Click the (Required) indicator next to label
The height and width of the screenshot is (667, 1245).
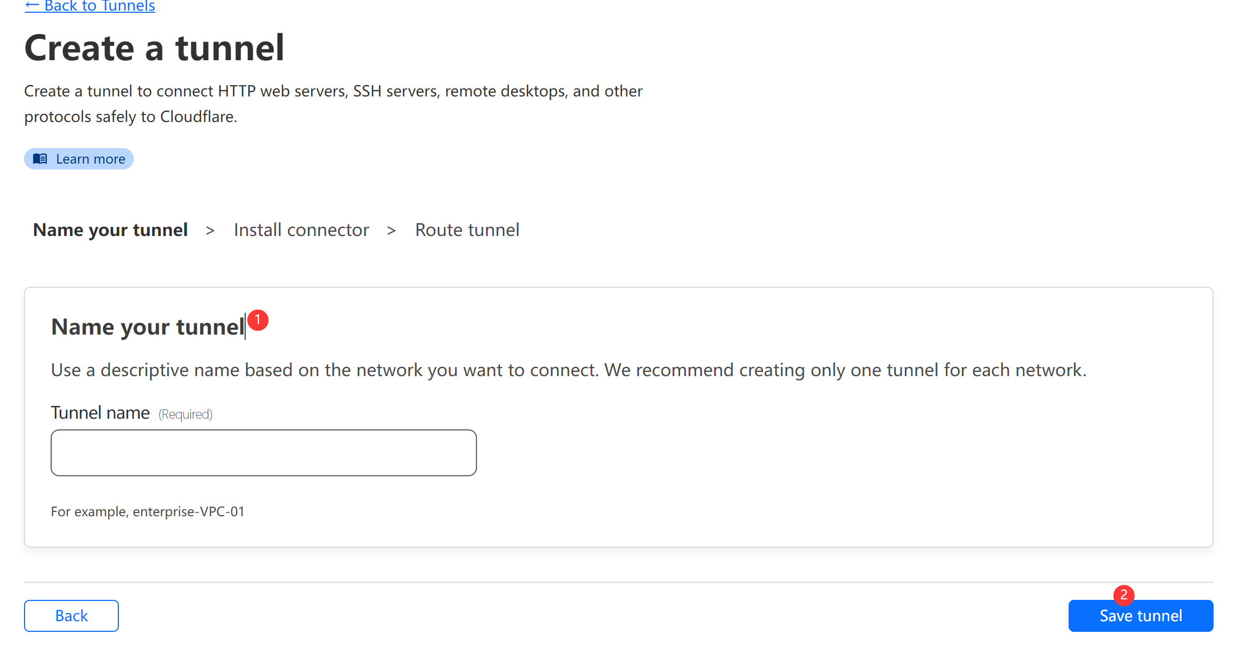pyautogui.click(x=185, y=414)
